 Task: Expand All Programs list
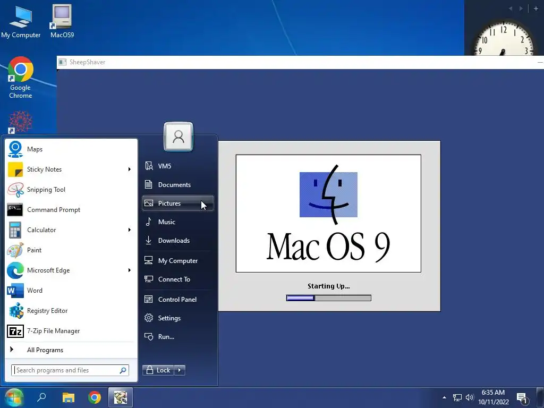71,350
